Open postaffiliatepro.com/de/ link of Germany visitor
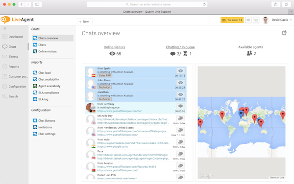The width and height of the screenshot is (294, 184). click(120, 111)
